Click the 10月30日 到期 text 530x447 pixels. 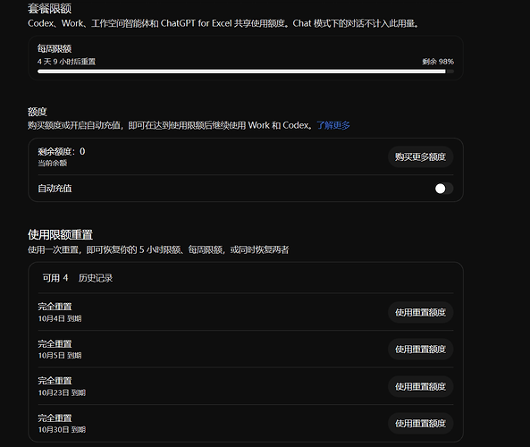coord(62,429)
